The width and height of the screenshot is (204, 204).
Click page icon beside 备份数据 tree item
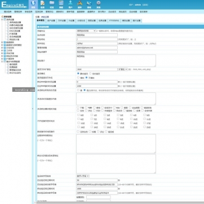pyautogui.click(x=8, y=64)
